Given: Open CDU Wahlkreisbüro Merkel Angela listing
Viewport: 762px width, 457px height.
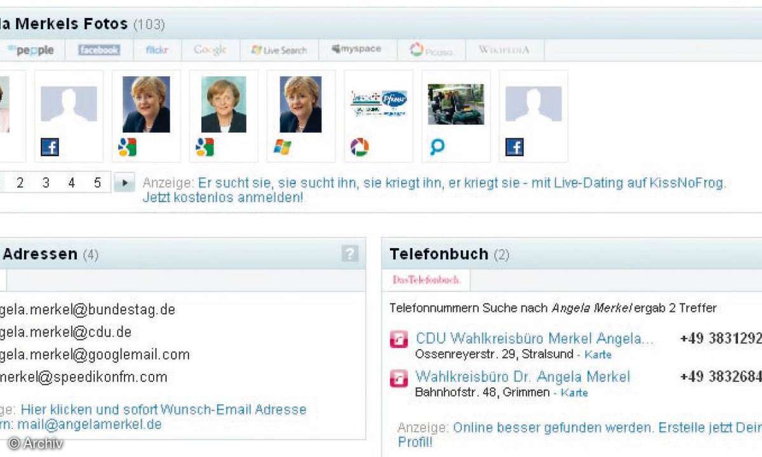Looking at the screenshot, I should (x=534, y=338).
